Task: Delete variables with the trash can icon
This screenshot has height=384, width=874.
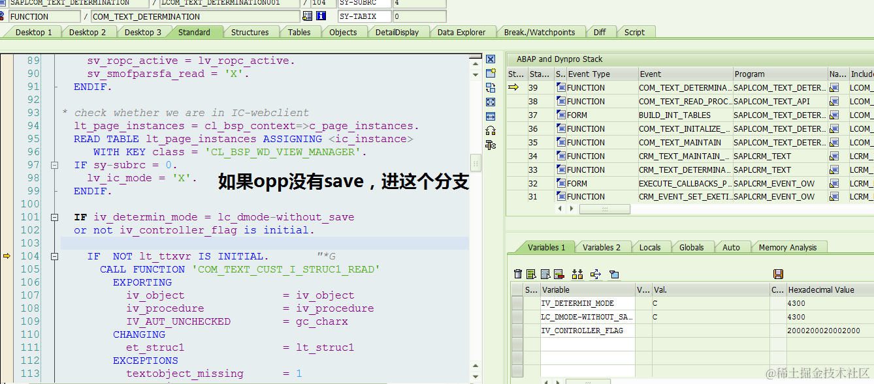Action: 518,274
